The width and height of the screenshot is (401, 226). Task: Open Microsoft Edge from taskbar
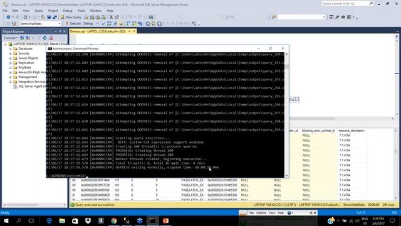pyautogui.click(x=49, y=220)
